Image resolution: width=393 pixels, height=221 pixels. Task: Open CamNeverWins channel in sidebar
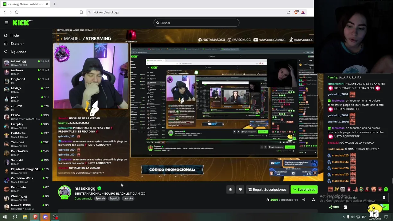(26, 180)
